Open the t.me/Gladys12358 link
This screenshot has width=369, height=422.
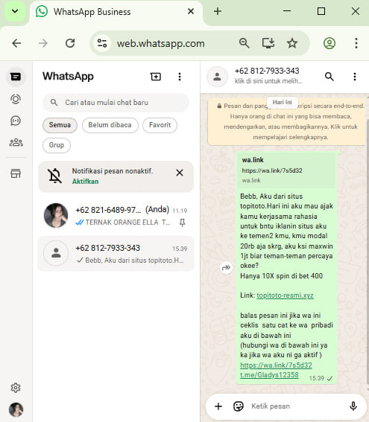tap(269, 375)
